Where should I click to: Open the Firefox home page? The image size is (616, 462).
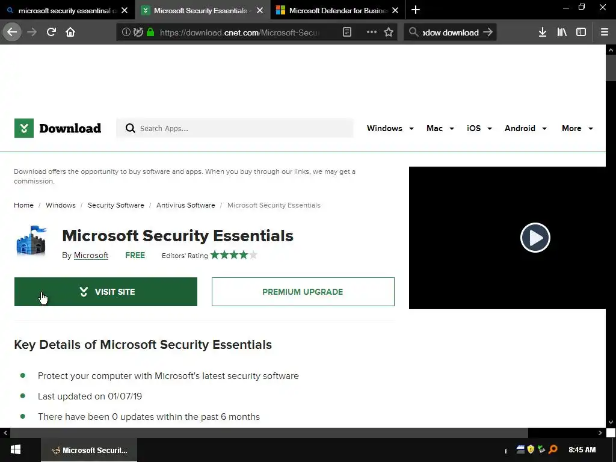point(70,32)
